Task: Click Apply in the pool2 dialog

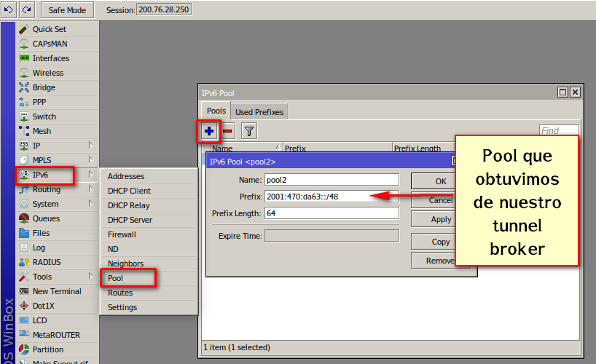Action: pos(440,219)
